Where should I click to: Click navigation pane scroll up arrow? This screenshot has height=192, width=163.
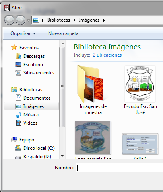tap(62, 43)
